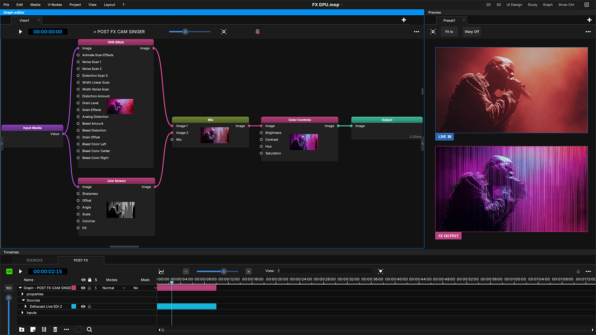The height and width of the screenshot is (335, 596).
Task: Open the File menu
Action: (x=6, y=5)
